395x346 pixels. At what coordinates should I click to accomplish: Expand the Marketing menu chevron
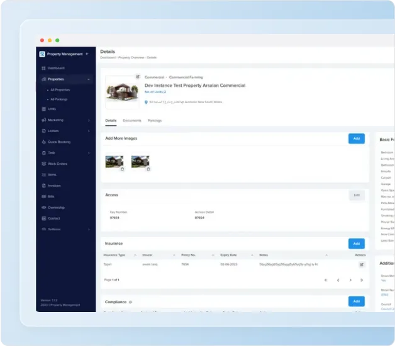[x=89, y=120]
